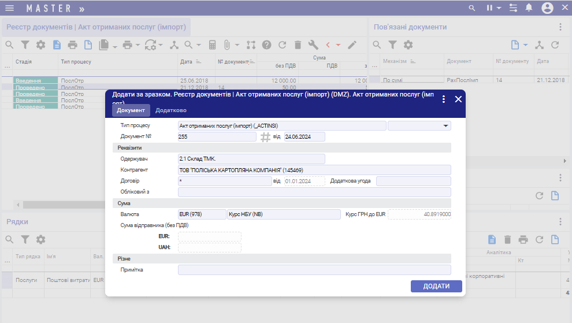Open the dialog's three-dot options menu
This screenshot has height=323, width=572.
444,99
